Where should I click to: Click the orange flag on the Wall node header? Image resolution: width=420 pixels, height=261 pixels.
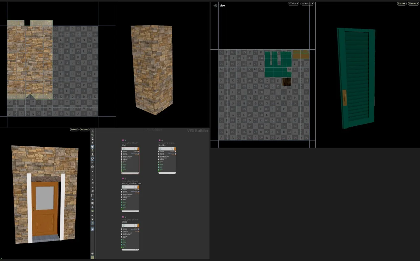coord(138,149)
